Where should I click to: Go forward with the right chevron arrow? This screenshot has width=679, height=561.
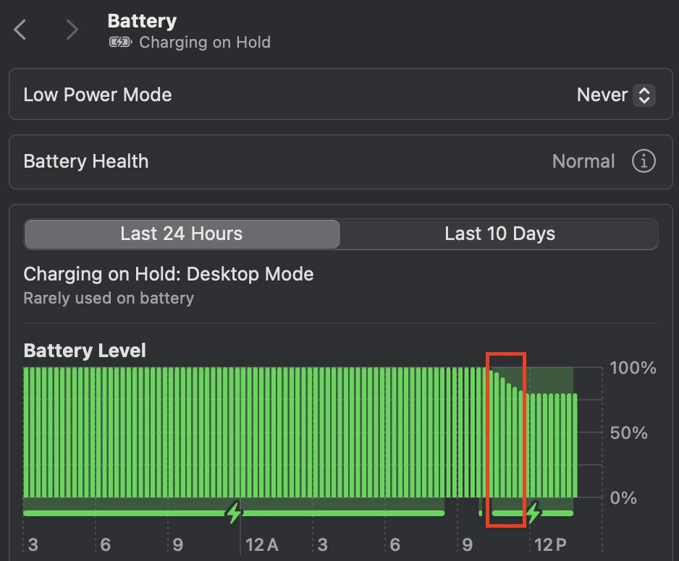click(72, 30)
